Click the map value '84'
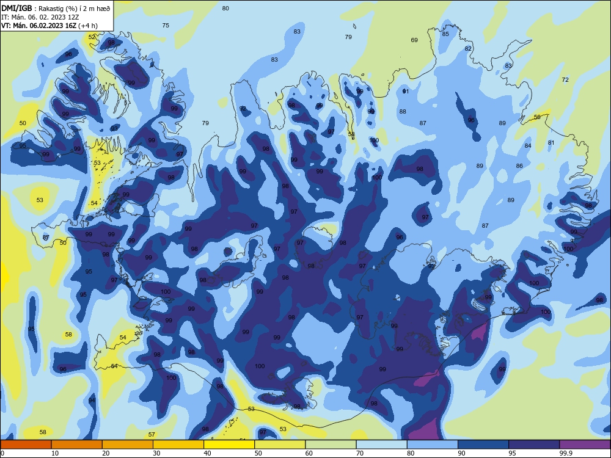The width and height of the screenshot is (611, 458). (x=528, y=146)
